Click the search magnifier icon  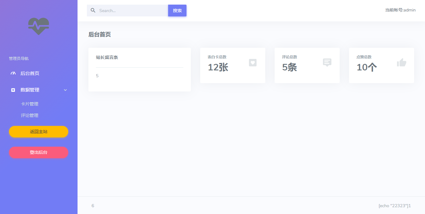[93, 11]
